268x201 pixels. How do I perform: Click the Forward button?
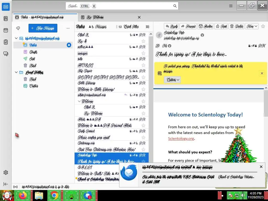coord(188,26)
